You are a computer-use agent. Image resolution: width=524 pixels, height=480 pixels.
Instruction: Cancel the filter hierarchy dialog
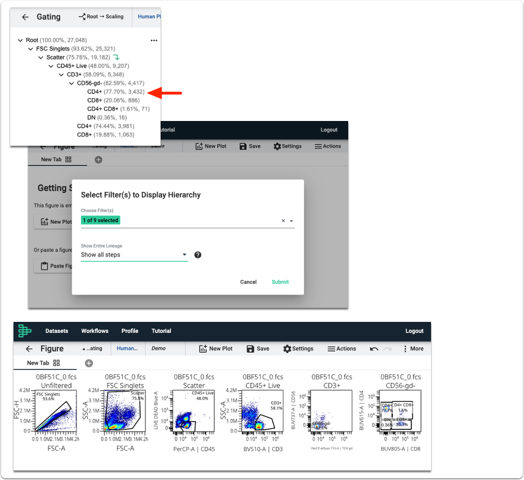click(x=248, y=282)
